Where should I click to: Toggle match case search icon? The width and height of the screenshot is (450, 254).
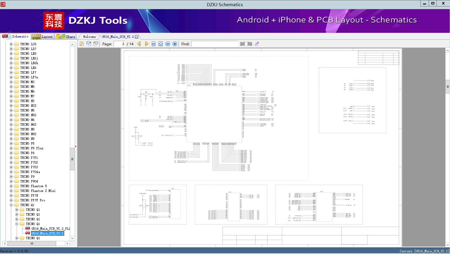point(257,44)
